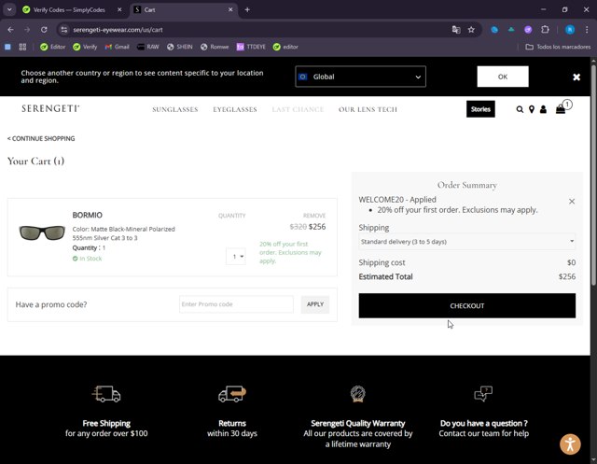The height and width of the screenshot is (464, 597).
Task: Click the CHECKOUT button
Action: click(x=467, y=305)
